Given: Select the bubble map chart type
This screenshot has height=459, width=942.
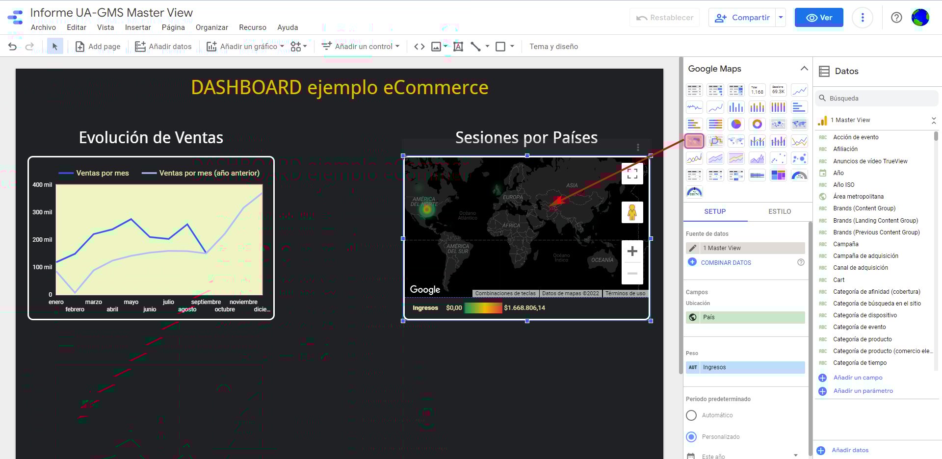Looking at the screenshot, I should point(778,124).
